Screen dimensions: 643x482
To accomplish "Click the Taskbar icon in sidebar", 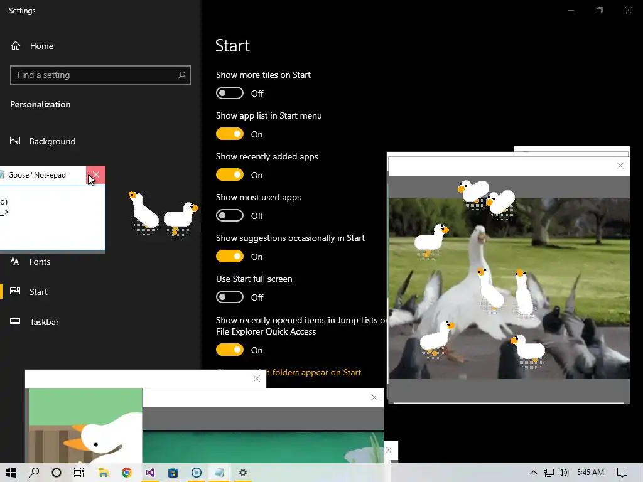I will [x=15, y=321].
